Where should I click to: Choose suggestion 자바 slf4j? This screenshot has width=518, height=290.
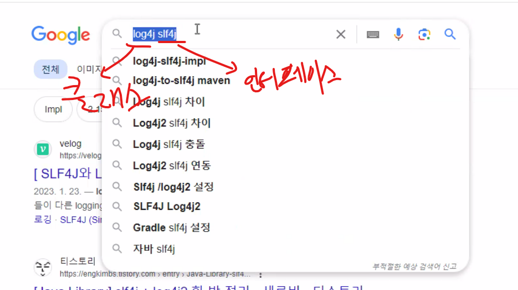154,249
